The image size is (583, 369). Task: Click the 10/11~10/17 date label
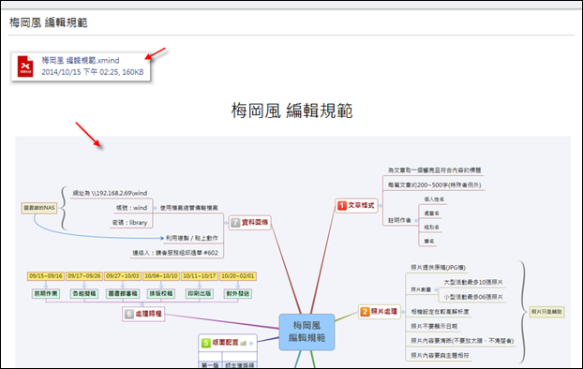200,276
